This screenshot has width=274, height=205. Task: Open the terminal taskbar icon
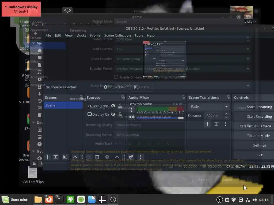[x=59, y=199]
